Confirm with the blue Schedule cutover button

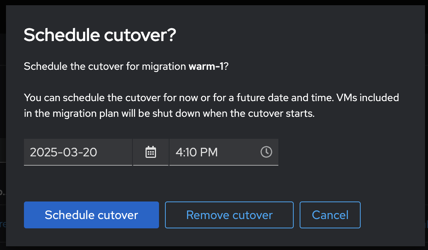click(91, 215)
